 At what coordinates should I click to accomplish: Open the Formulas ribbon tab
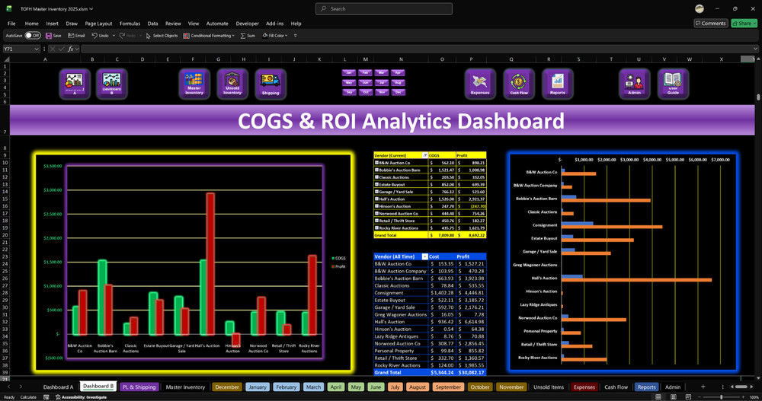coord(130,24)
